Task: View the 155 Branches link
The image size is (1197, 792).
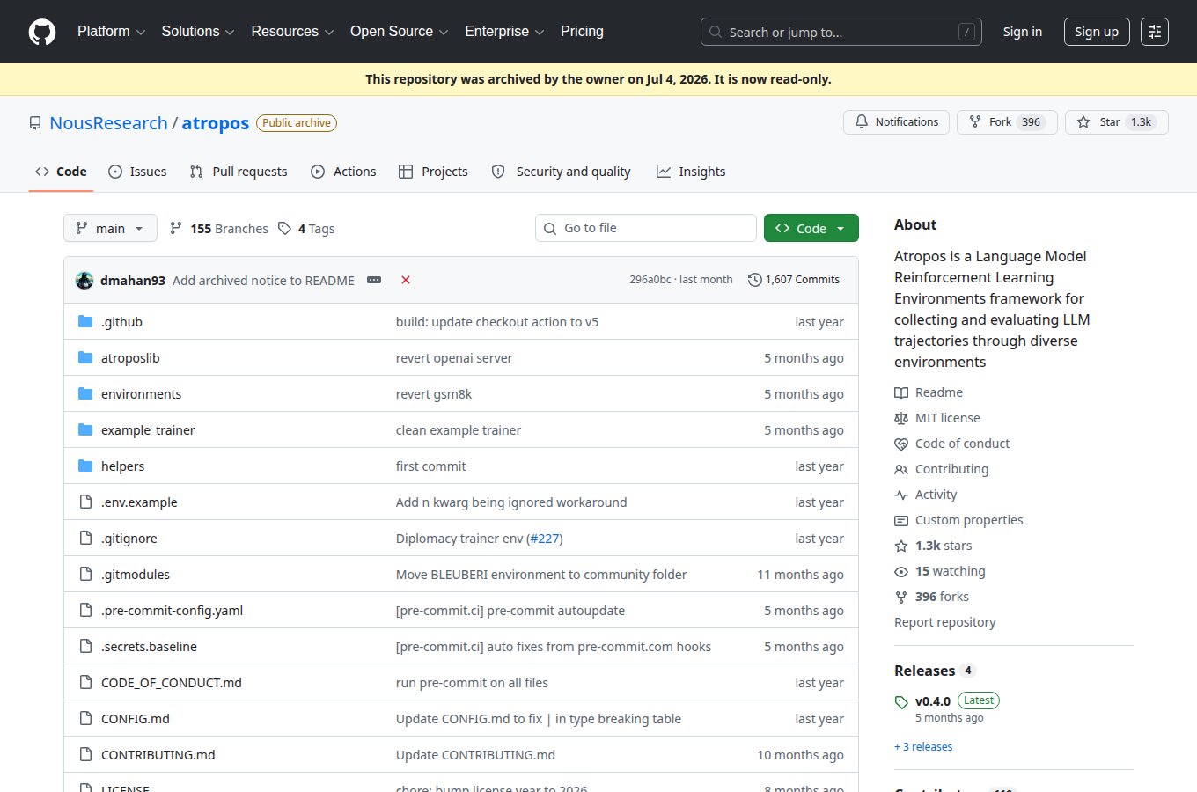Action: tap(219, 229)
